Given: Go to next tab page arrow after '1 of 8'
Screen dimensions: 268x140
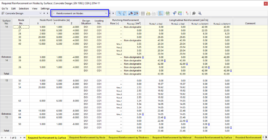Looking at the screenshot, I should pos(21,138).
